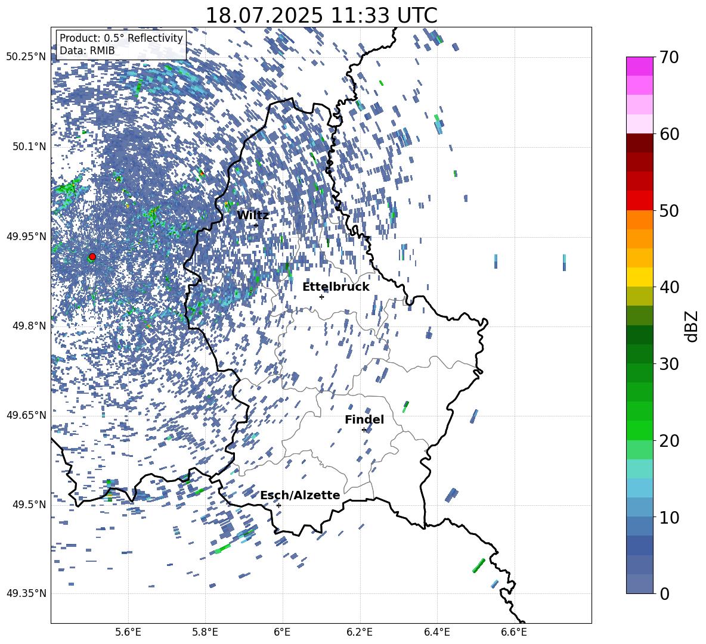
Task: Click the 20 value on colorbar
Action: tap(668, 441)
